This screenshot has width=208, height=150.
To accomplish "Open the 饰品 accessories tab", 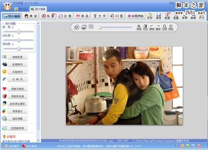I will pos(82,16).
